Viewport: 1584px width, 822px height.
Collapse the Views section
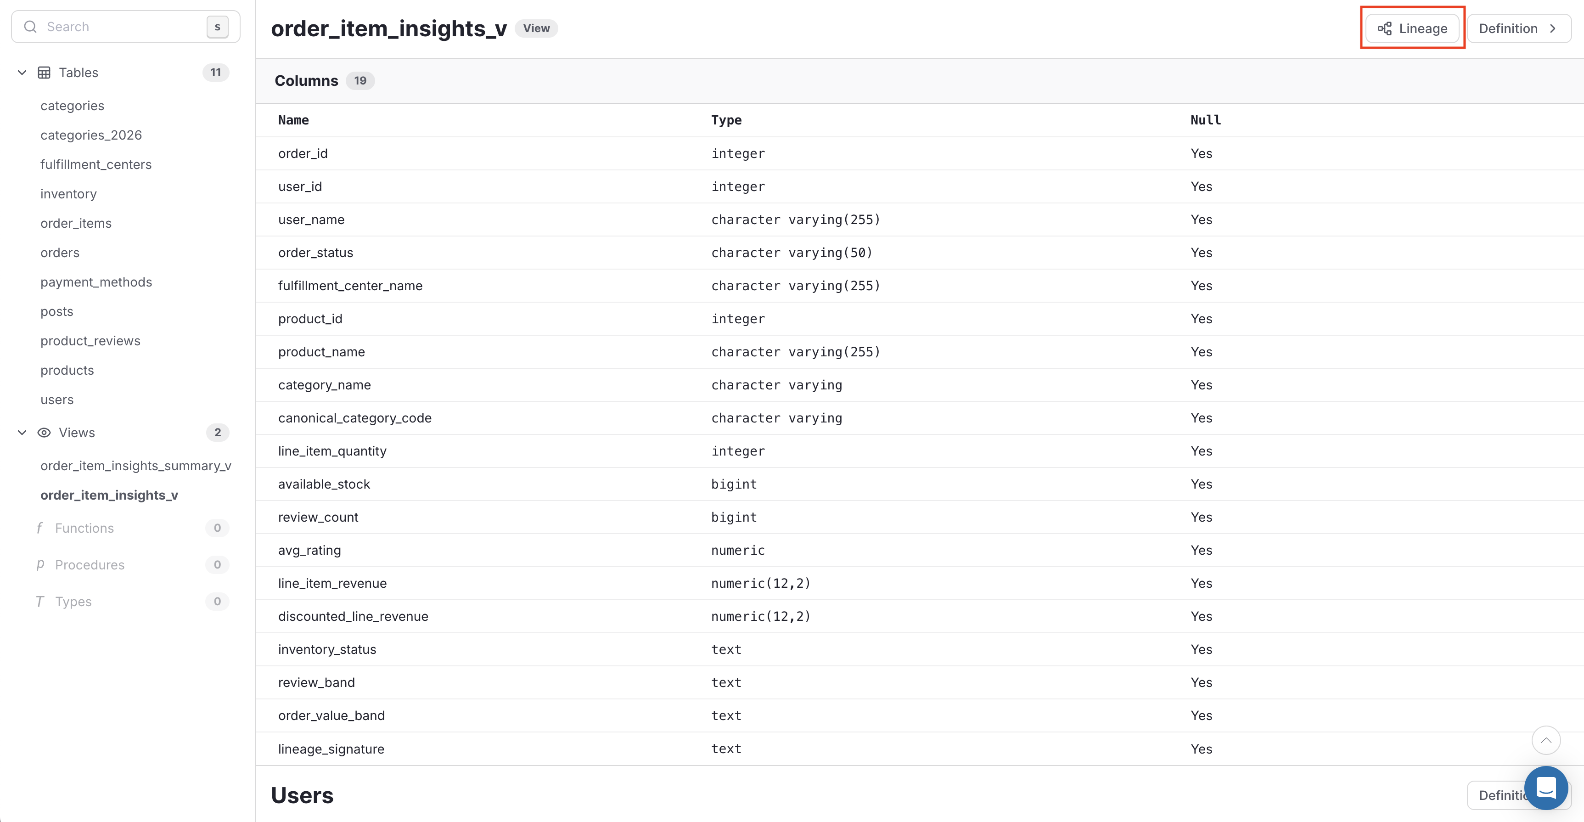click(22, 432)
